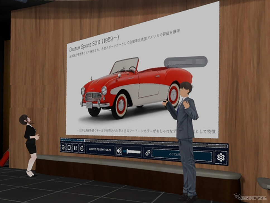The width and height of the screenshot is (270, 203).
Task: Skip forward with the forward arrow icon
Action: [82, 148]
